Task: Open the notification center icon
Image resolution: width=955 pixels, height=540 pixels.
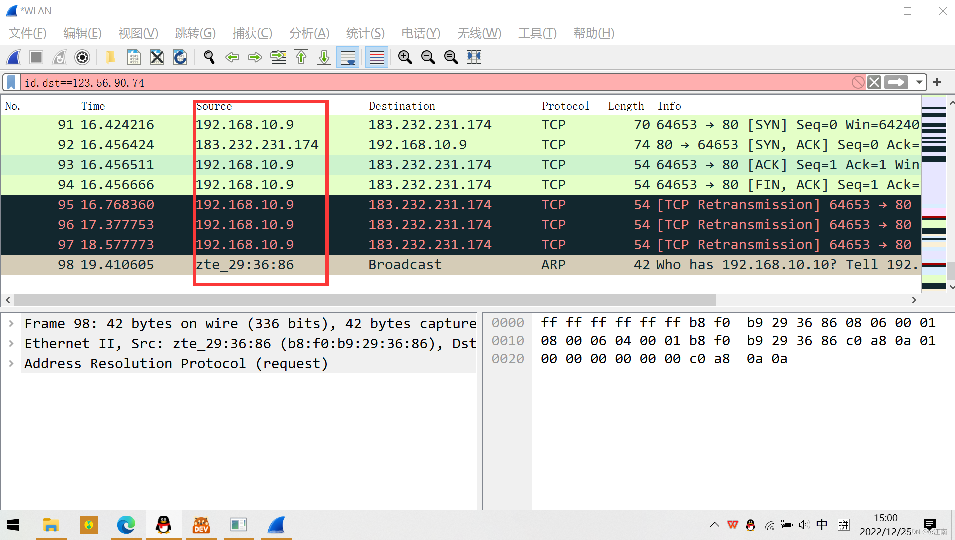Action: (x=930, y=525)
